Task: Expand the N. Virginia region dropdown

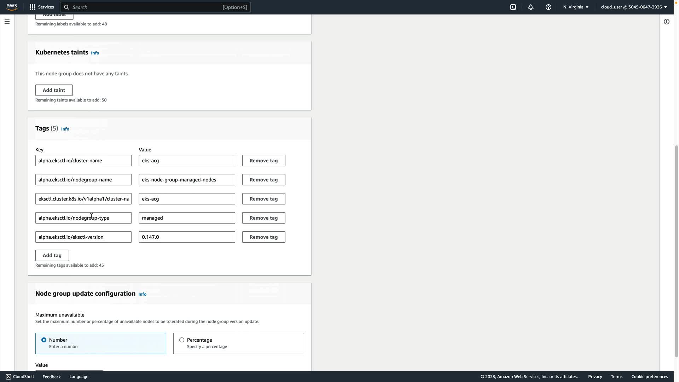Action: (x=576, y=7)
